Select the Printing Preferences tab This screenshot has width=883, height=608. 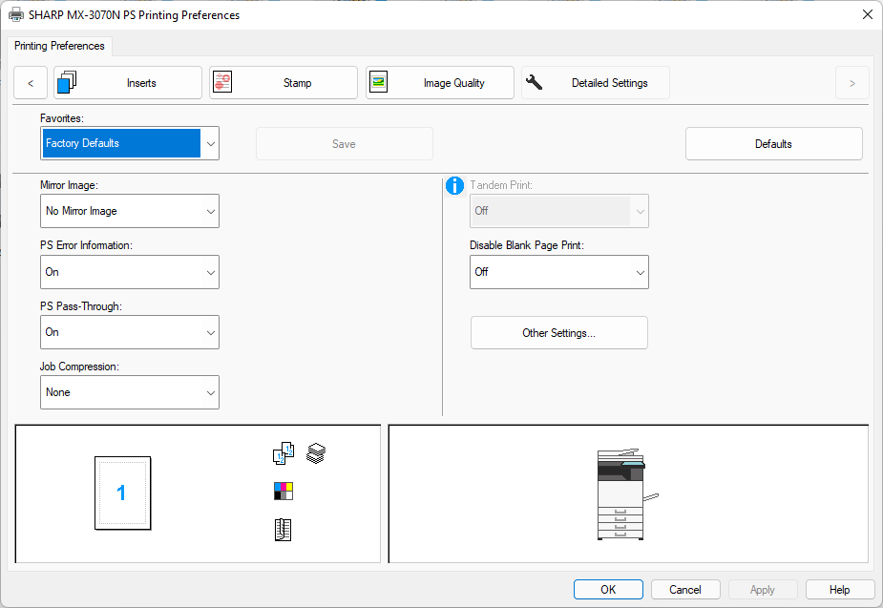[60, 46]
